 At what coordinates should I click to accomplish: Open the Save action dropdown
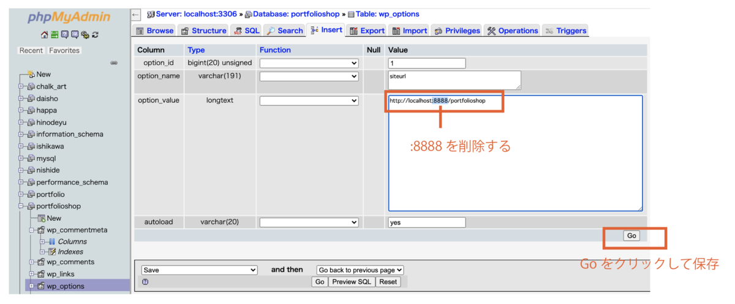199,270
